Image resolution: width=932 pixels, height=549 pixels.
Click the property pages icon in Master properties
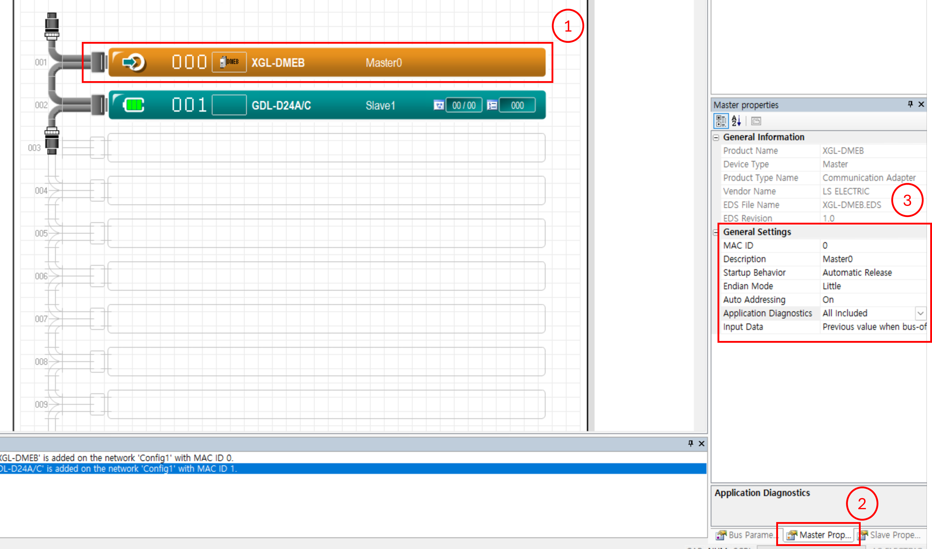(756, 121)
